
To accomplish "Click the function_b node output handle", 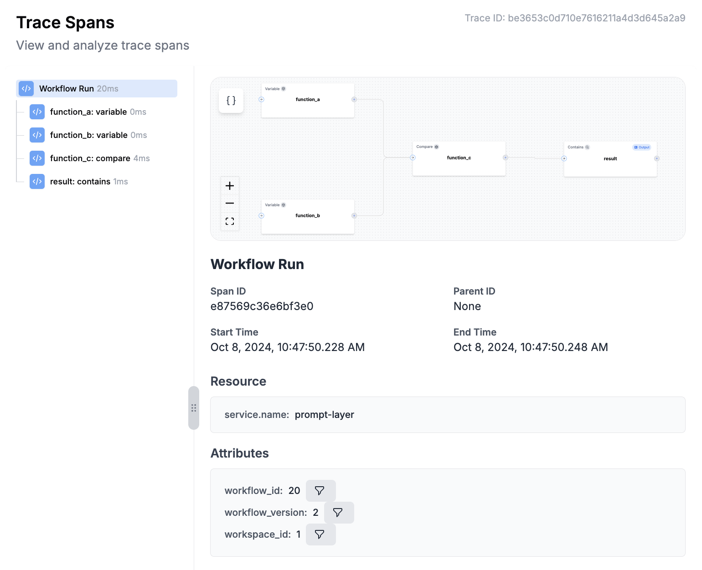I will click(354, 216).
